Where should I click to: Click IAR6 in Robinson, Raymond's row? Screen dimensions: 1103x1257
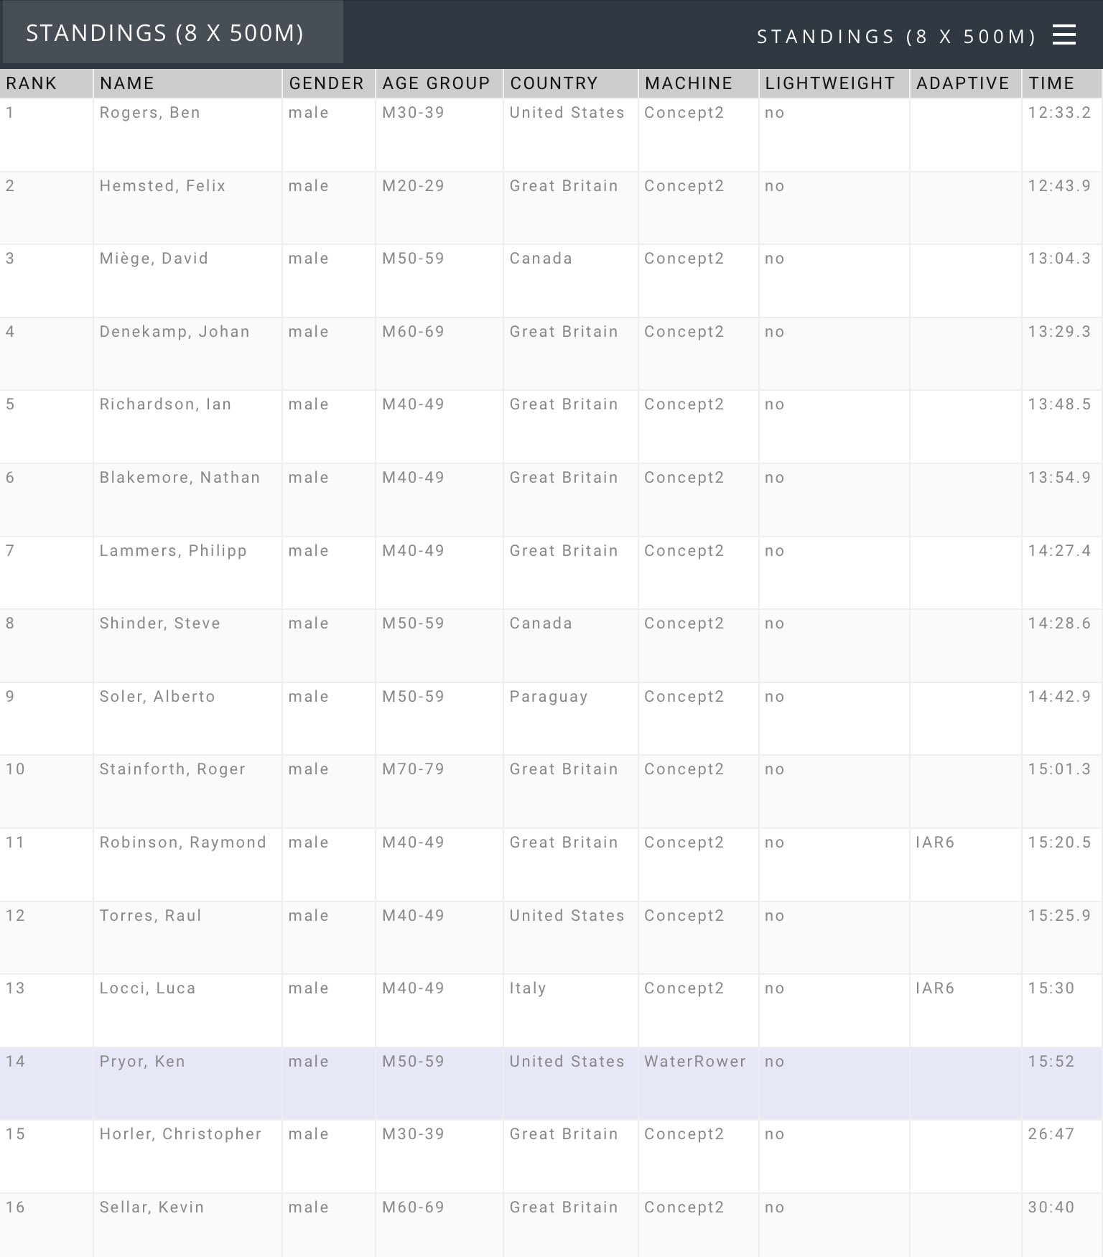935,843
